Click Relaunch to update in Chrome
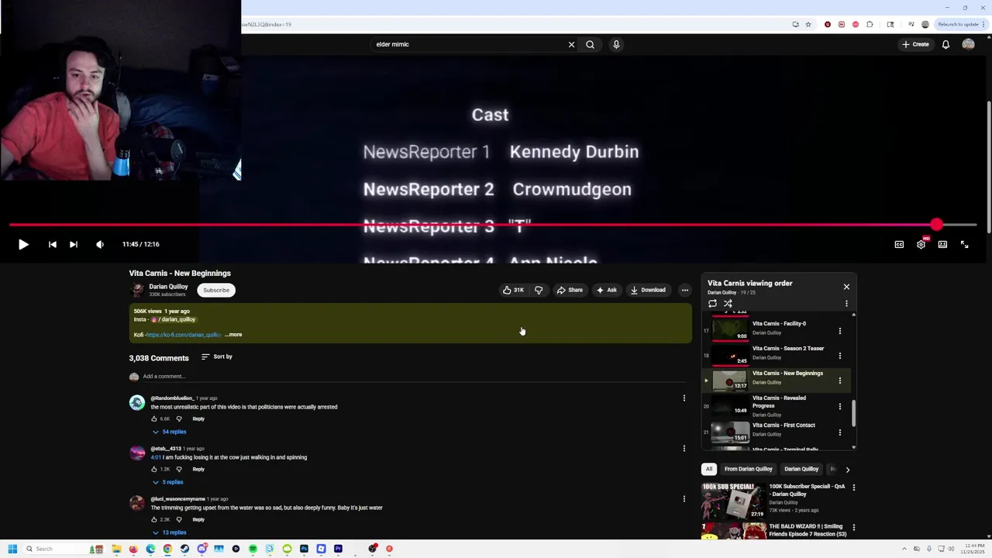 point(958,24)
